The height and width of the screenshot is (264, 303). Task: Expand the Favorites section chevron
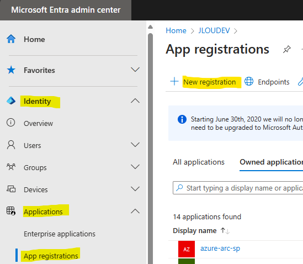point(135,70)
